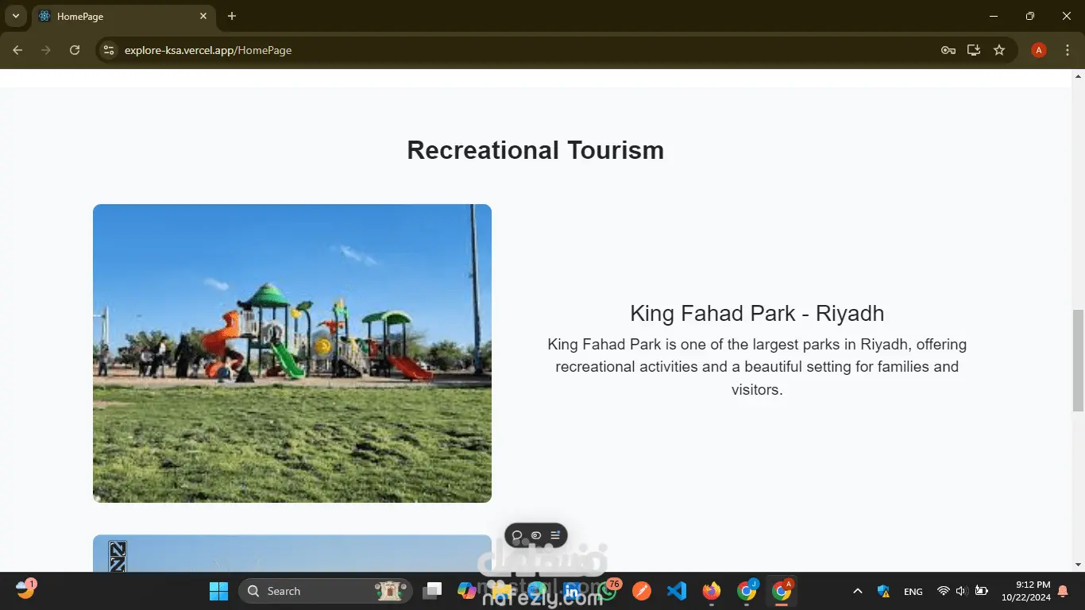
Task: Open a new browser tab
Action: click(232, 16)
